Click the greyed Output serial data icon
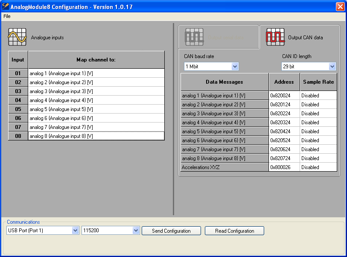Screen dimensions: 347x257 194,37
